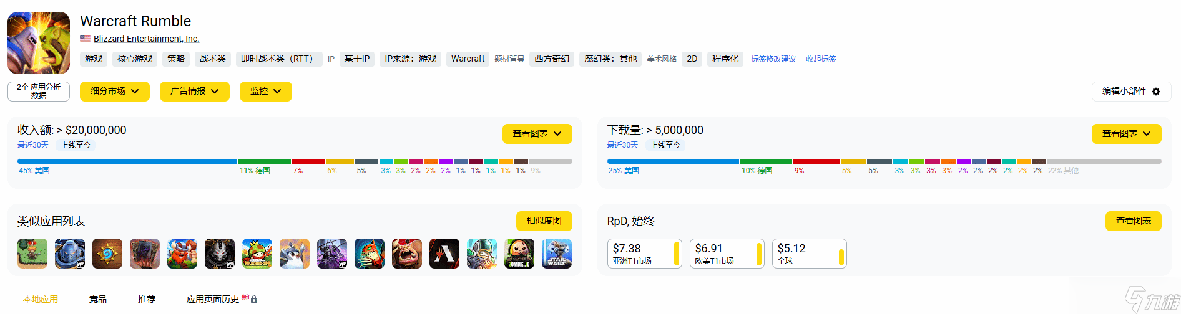The height and width of the screenshot is (314, 1181).
Task: Switch to the 本地应用 tab
Action: tap(41, 299)
